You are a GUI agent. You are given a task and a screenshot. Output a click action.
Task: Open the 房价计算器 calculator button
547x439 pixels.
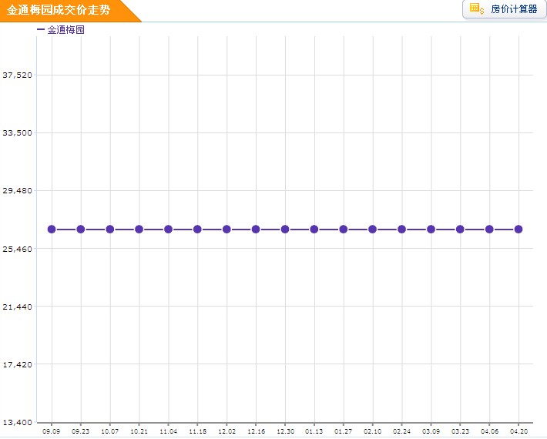click(x=505, y=9)
